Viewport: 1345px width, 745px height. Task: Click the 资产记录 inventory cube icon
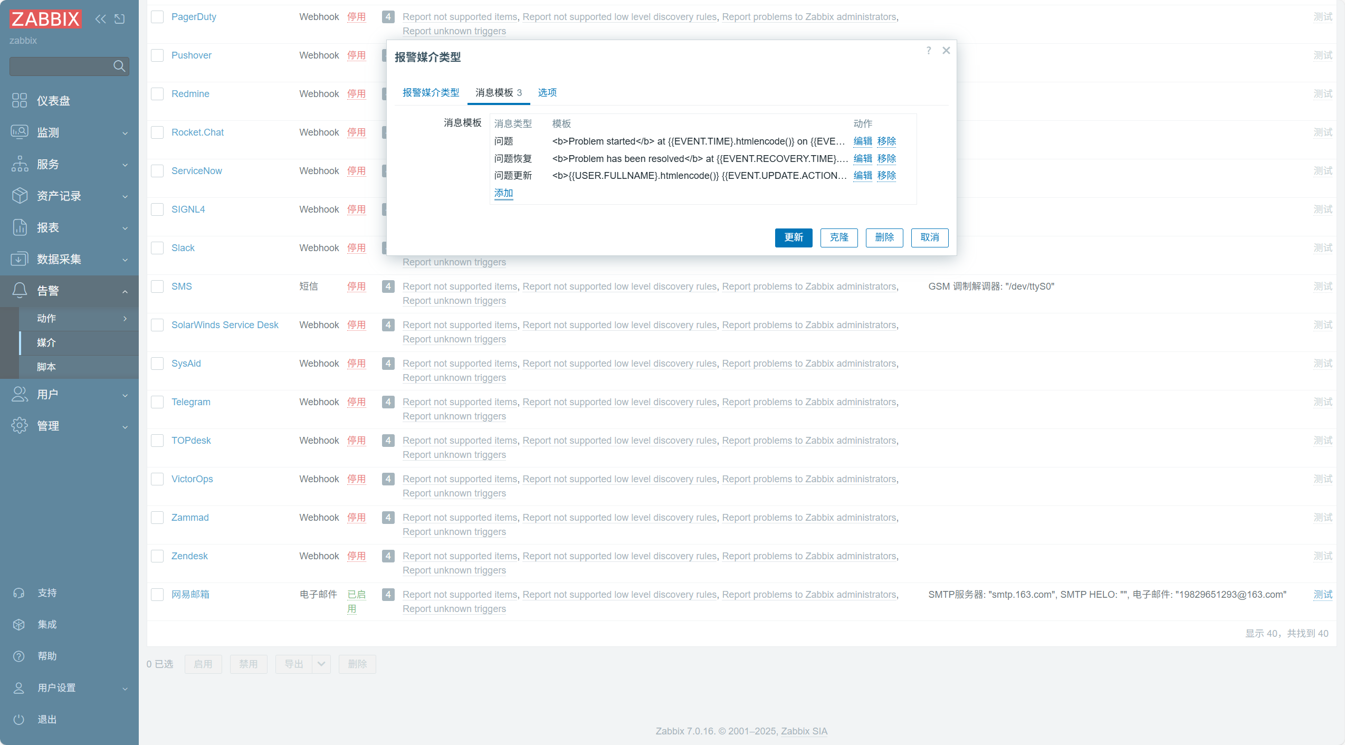point(20,195)
